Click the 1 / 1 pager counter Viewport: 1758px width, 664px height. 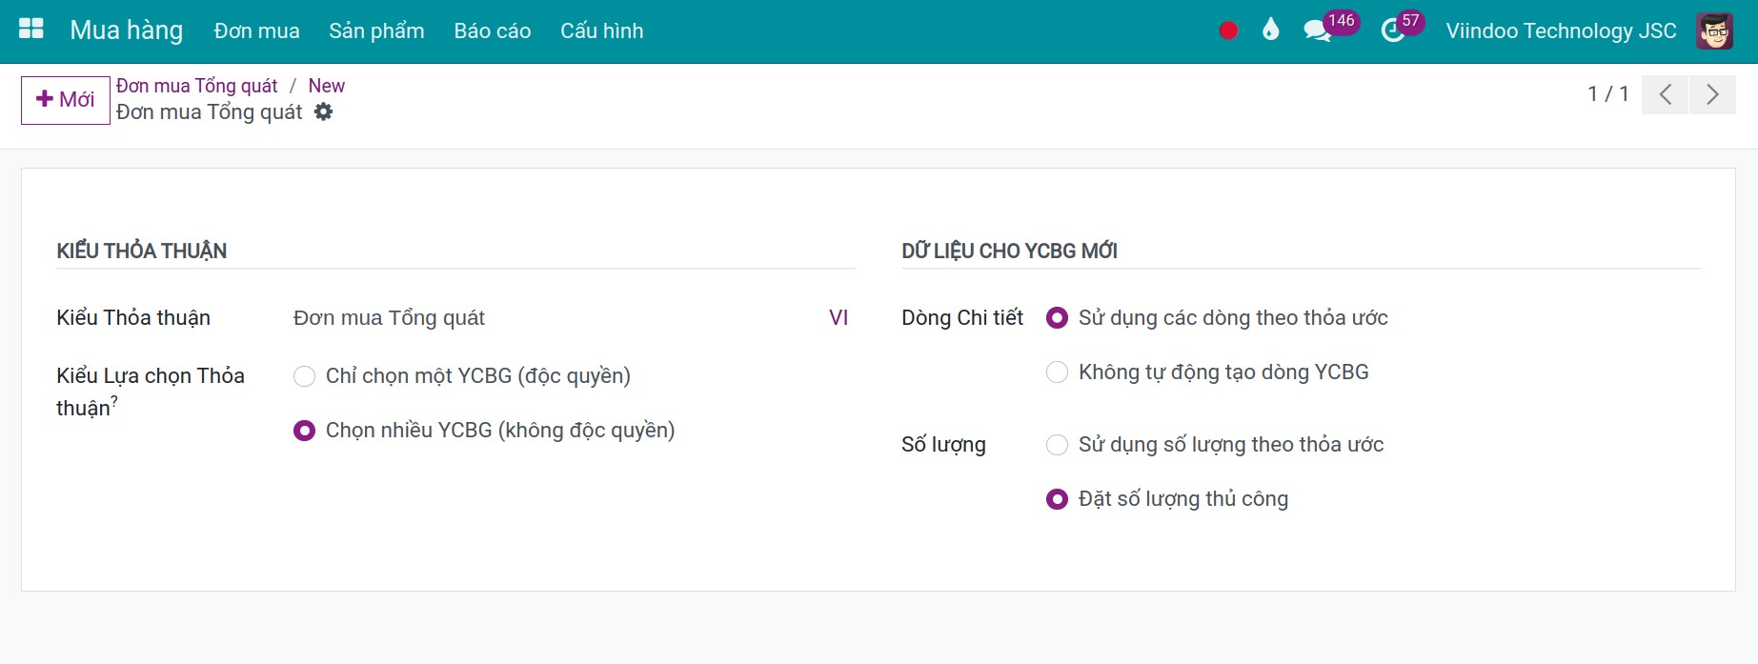(x=1608, y=94)
